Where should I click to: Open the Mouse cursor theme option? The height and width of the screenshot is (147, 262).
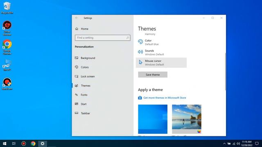point(161,62)
